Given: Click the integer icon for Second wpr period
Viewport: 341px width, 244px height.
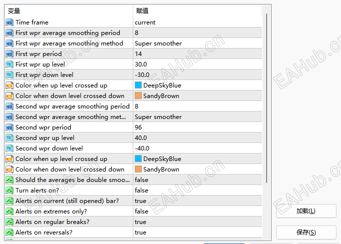Looking at the screenshot, I should click(9, 127).
